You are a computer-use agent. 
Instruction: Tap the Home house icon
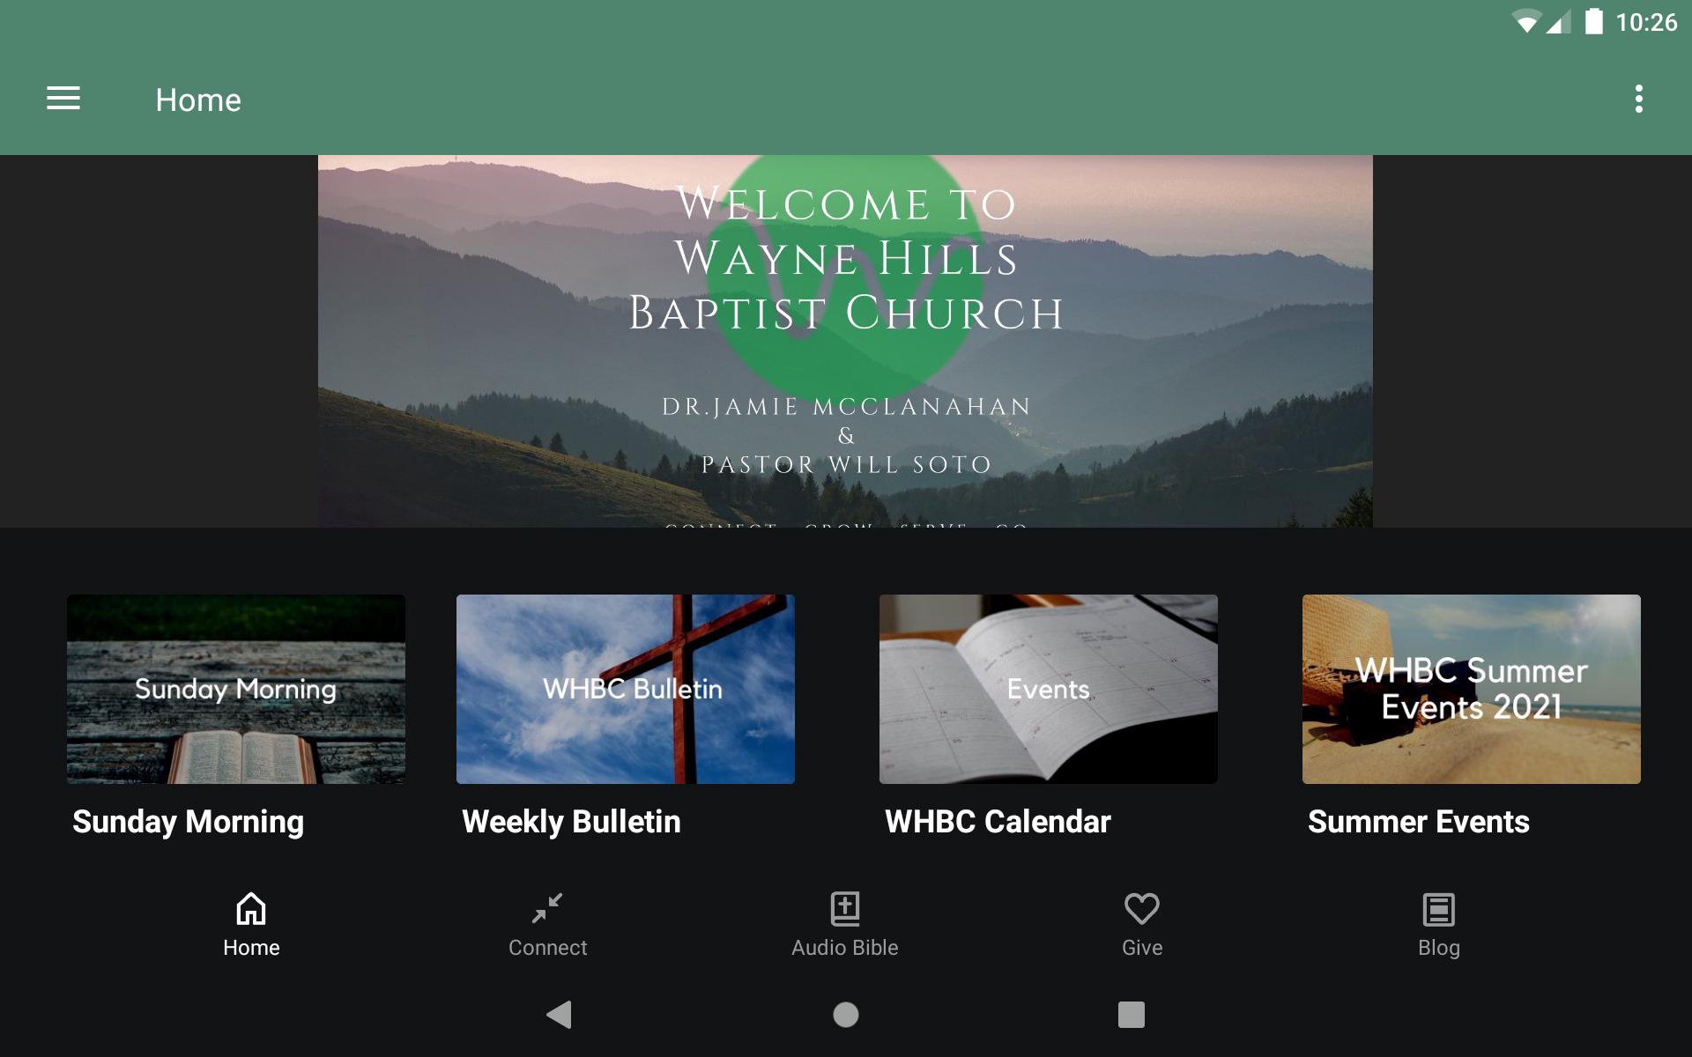click(251, 908)
